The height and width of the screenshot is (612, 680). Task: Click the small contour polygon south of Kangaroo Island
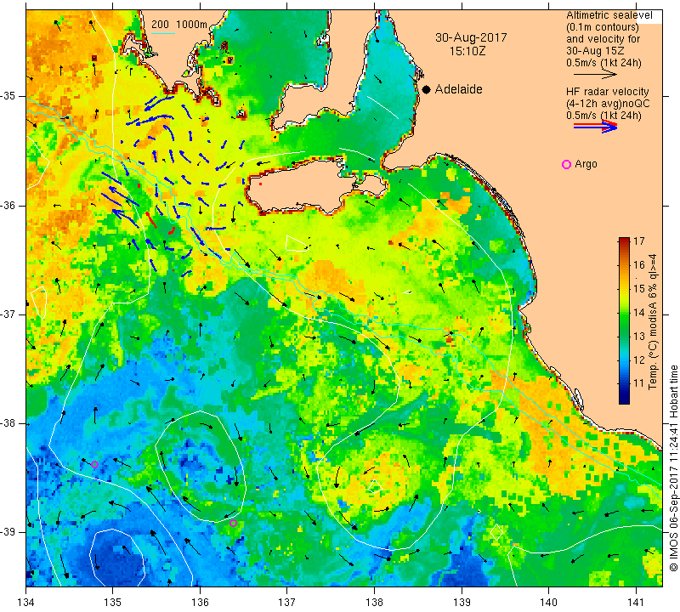tap(297, 243)
